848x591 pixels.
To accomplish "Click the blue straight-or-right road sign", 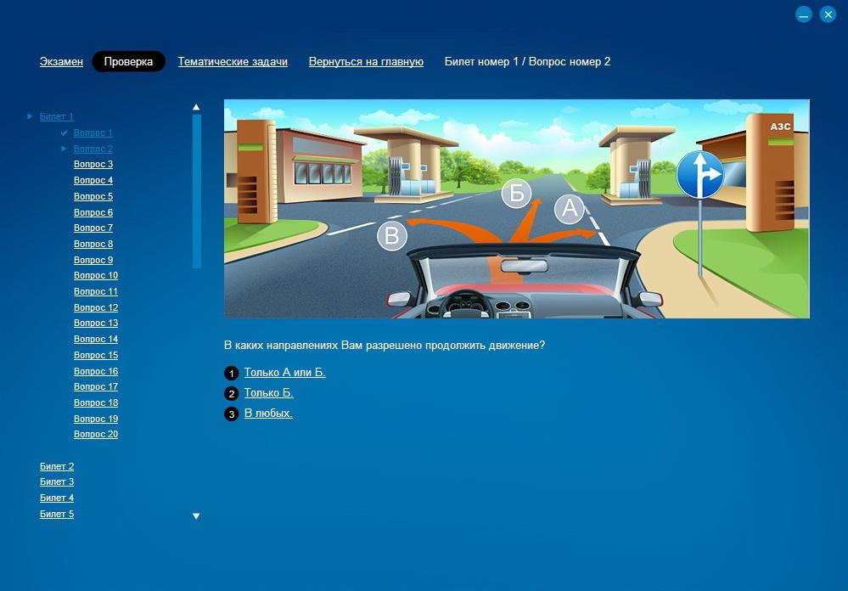I will 699,175.
